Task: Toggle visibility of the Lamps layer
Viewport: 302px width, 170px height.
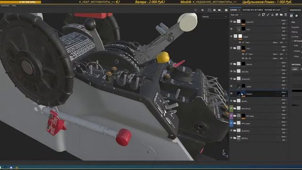Action: 231,86
